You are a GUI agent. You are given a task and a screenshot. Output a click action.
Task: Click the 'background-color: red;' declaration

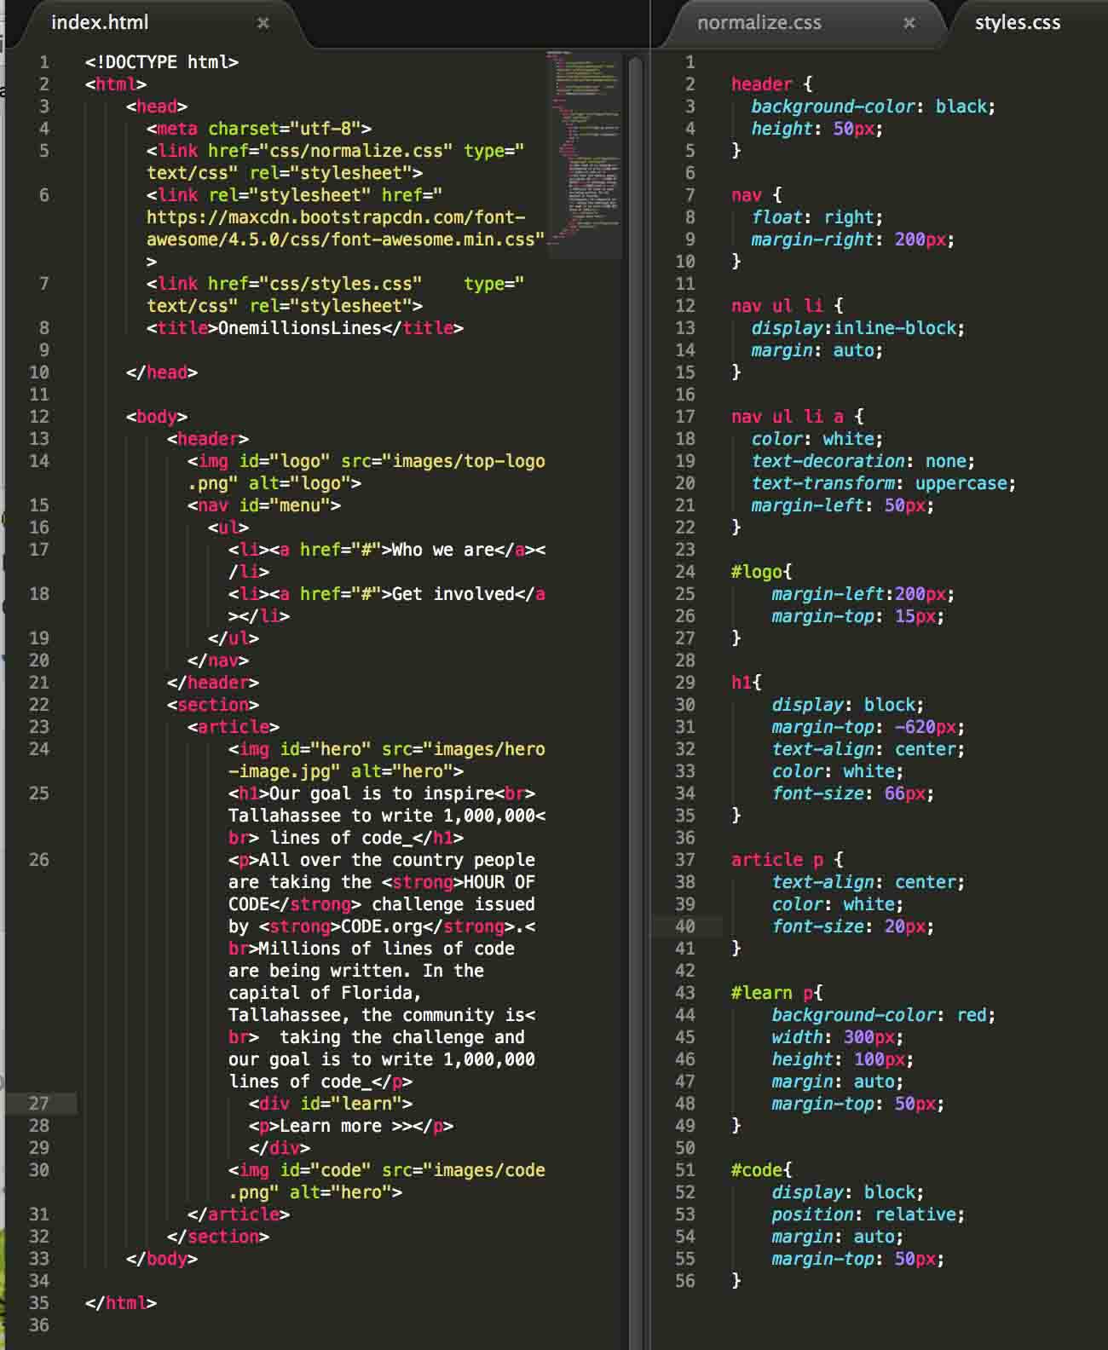[883, 1015]
